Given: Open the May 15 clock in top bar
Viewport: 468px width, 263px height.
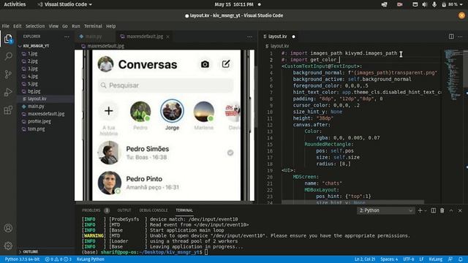Looking at the screenshot, I should [234, 4].
